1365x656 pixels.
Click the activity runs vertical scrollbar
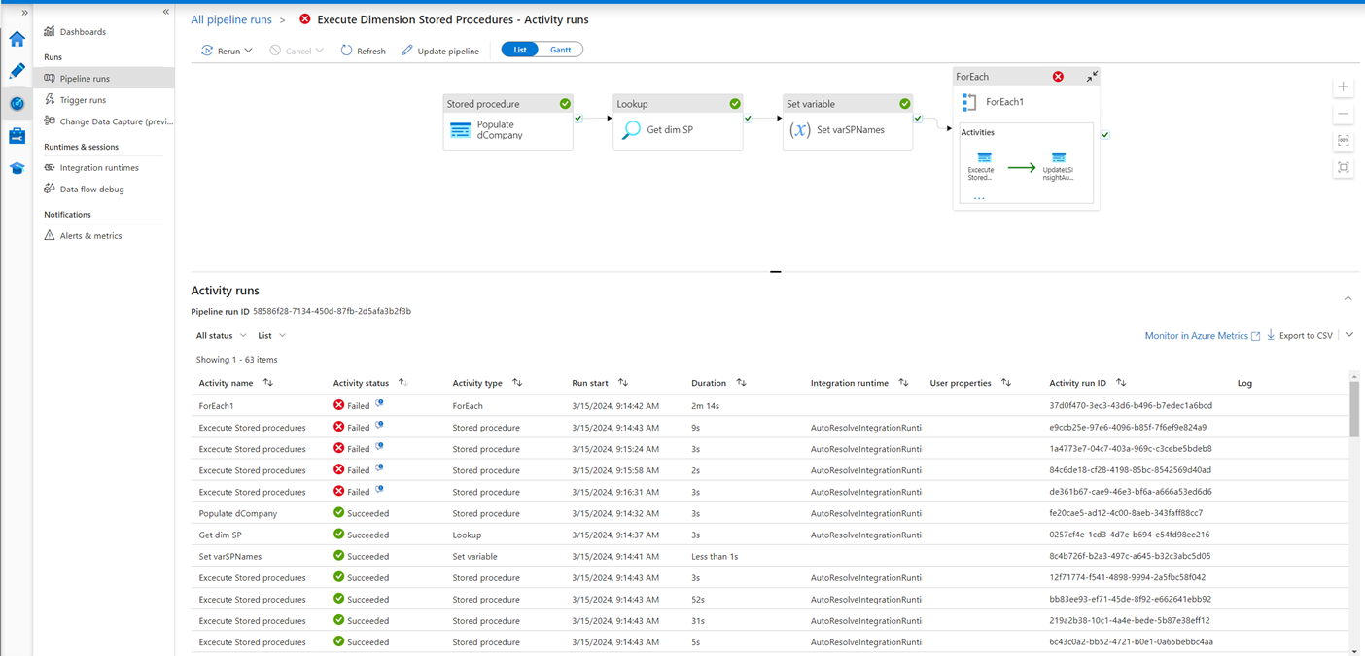1354,408
